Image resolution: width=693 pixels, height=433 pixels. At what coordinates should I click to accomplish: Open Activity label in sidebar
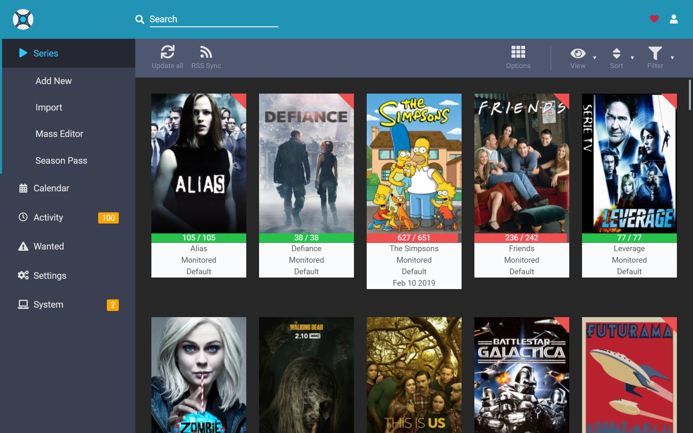coord(48,217)
